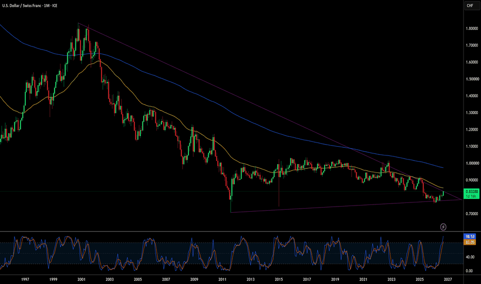This screenshot has height=284, width=481.
Task: Click the 0.70000 mark on the price scale
Action: pos(472,214)
